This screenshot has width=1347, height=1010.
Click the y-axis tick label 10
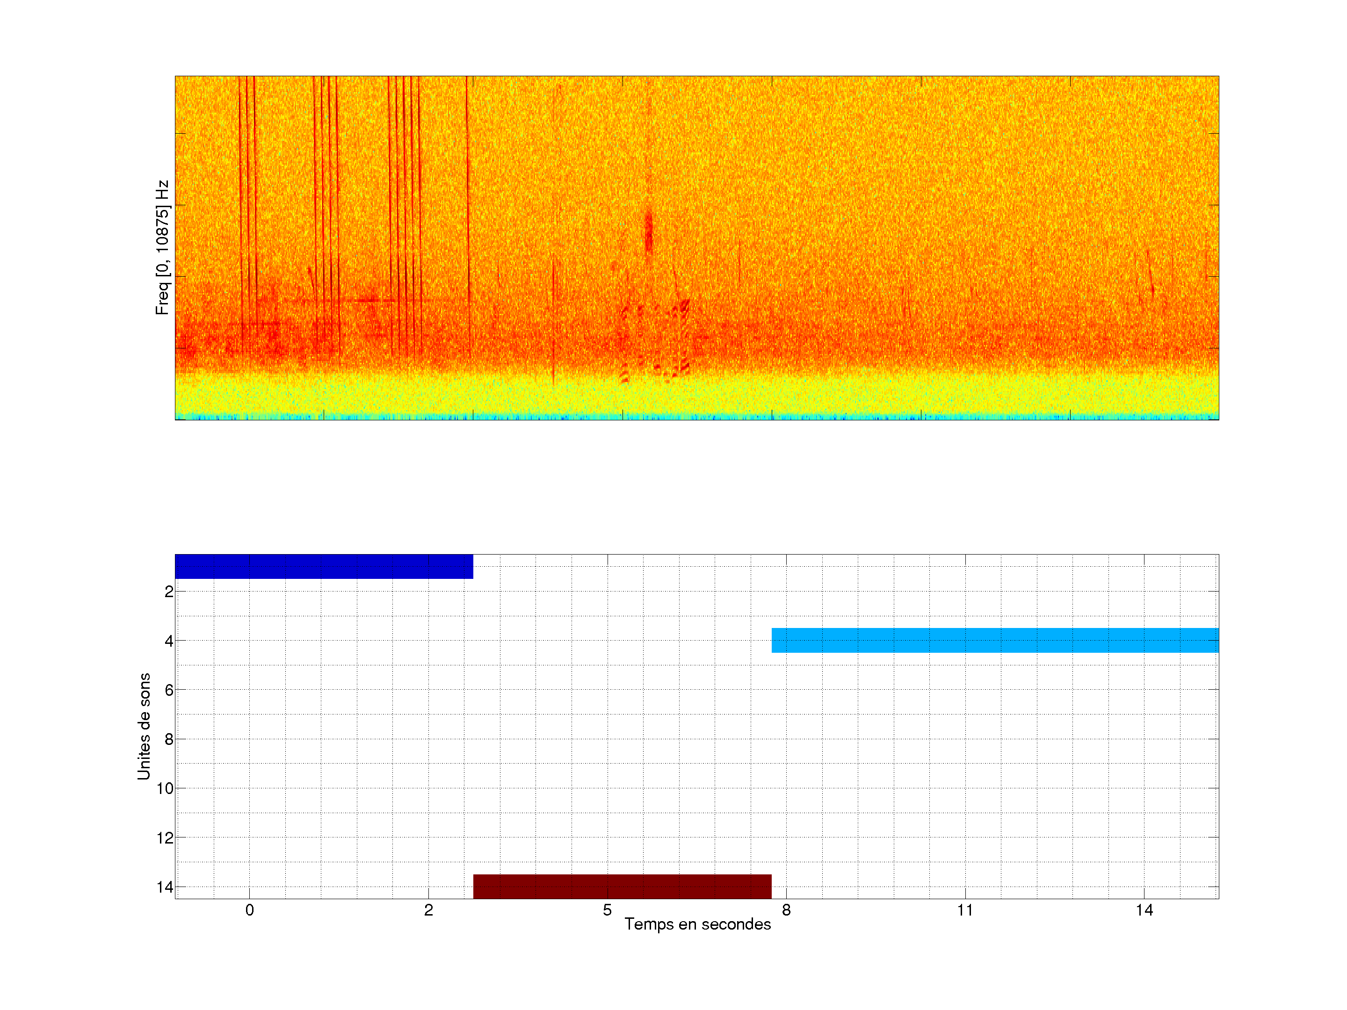coord(165,788)
